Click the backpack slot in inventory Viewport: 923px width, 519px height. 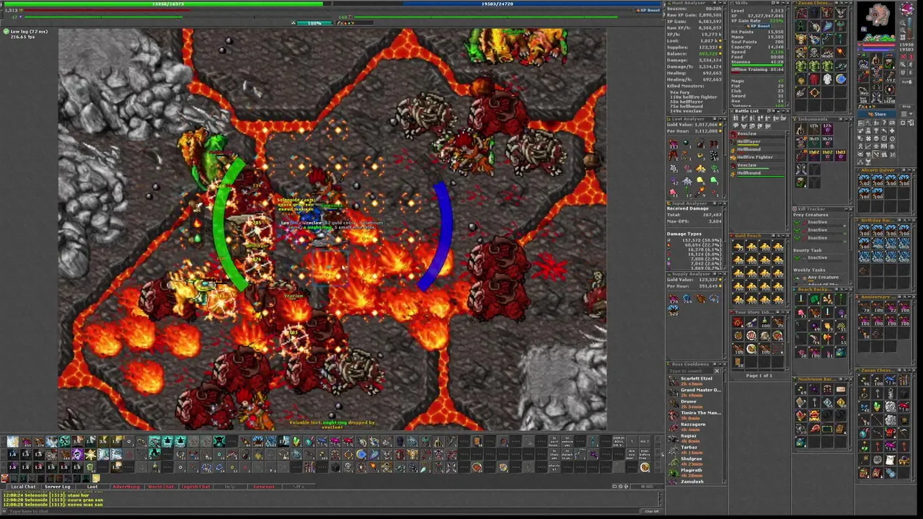889,63
